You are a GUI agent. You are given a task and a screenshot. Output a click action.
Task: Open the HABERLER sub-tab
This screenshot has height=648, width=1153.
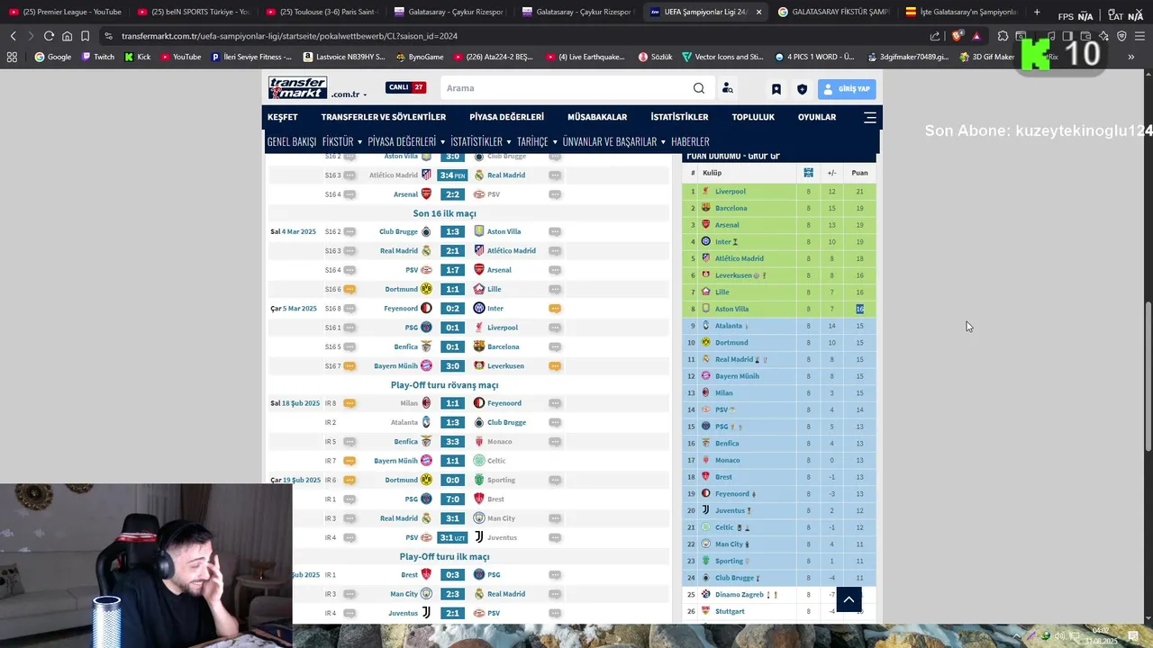690,141
